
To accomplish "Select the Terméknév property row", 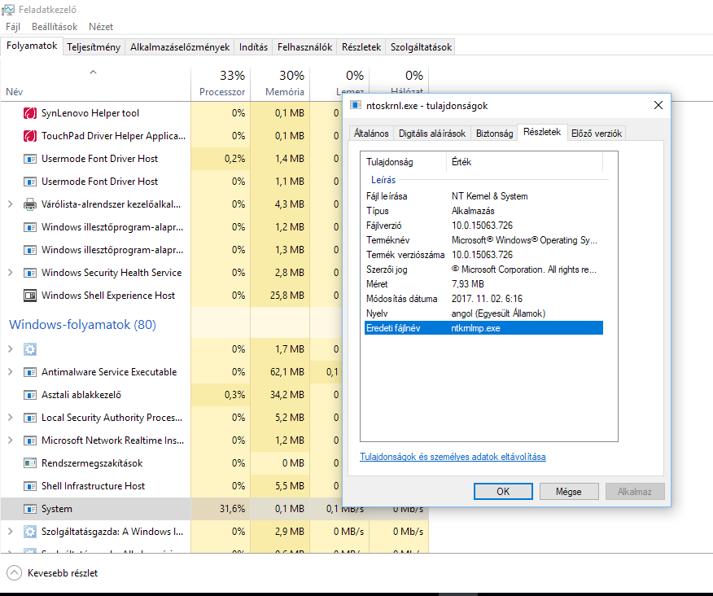I will (483, 239).
